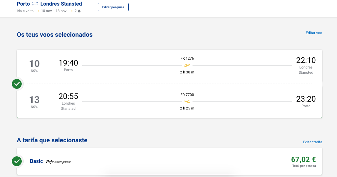Click green checkmark on selected flights
This screenshot has height=177, width=337.
click(x=17, y=84)
